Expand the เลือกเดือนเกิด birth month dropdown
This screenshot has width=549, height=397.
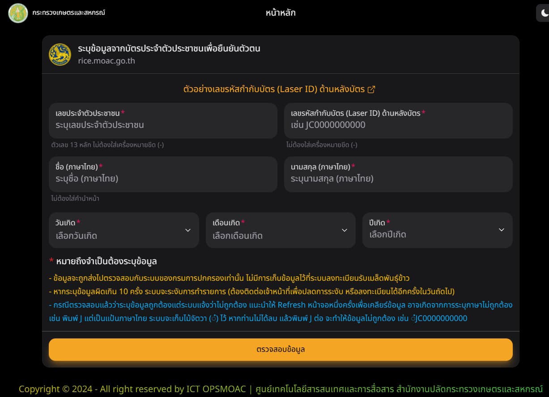click(x=273, y=231)
